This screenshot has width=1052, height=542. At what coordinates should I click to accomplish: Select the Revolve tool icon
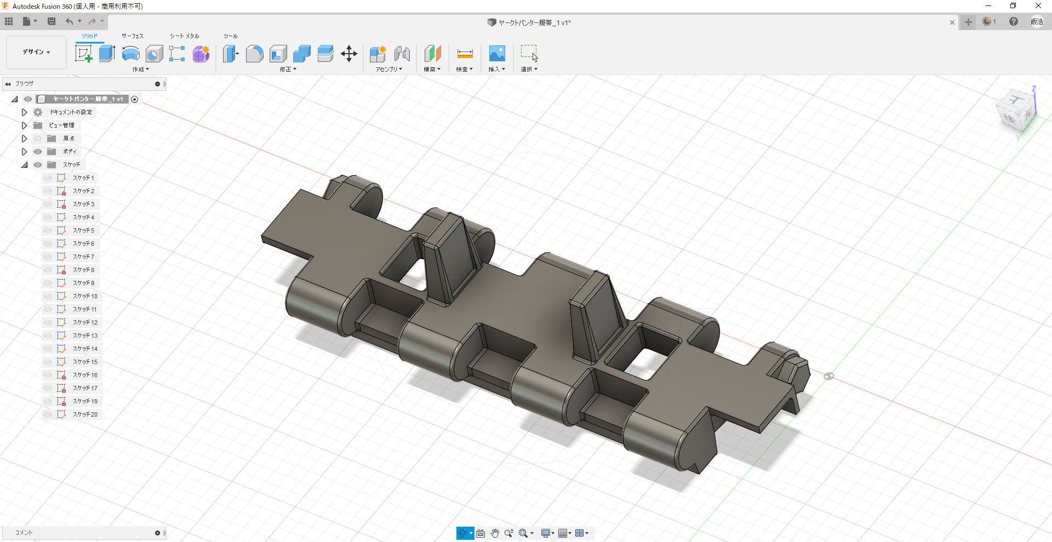130,54
